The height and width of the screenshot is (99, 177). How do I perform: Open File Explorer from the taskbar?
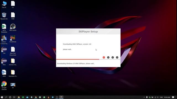click(x=19, y=97)
